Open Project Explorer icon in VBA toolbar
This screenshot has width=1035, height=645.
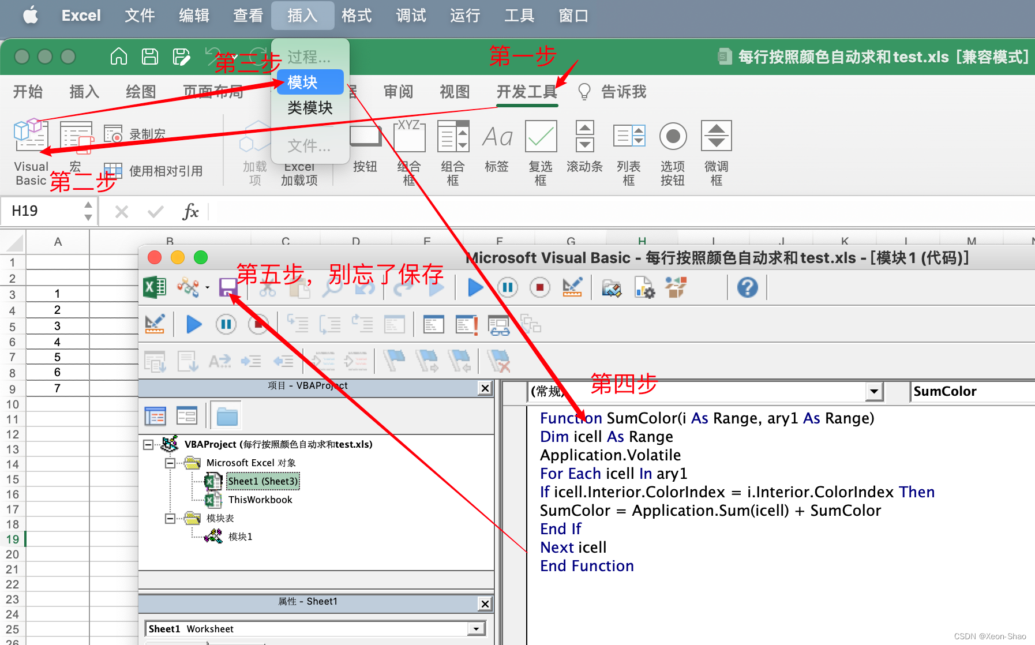pyautogui.click(x=612, y=287)
